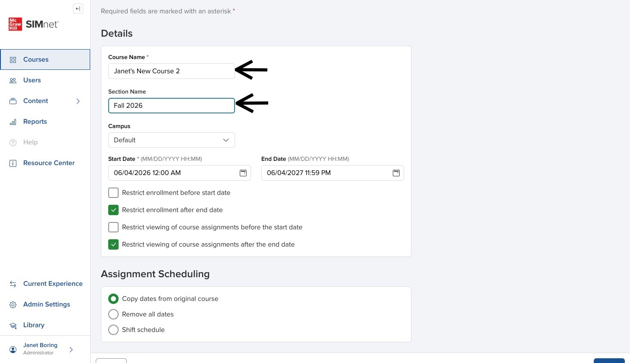The height and width of the screenshot is (363, 630).
Task: Collapse the sidebar with the arrow icon
Action: [x=78, y=9]
